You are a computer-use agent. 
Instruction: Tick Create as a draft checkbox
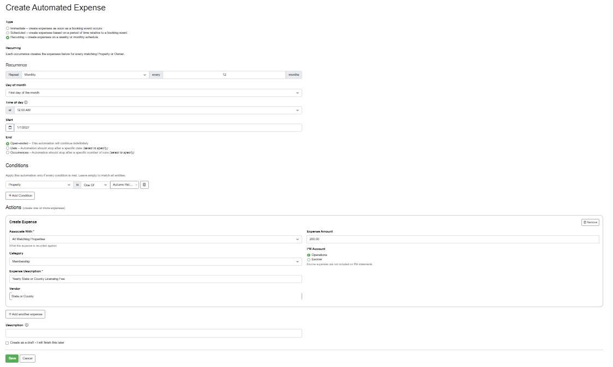pos(7,343)
